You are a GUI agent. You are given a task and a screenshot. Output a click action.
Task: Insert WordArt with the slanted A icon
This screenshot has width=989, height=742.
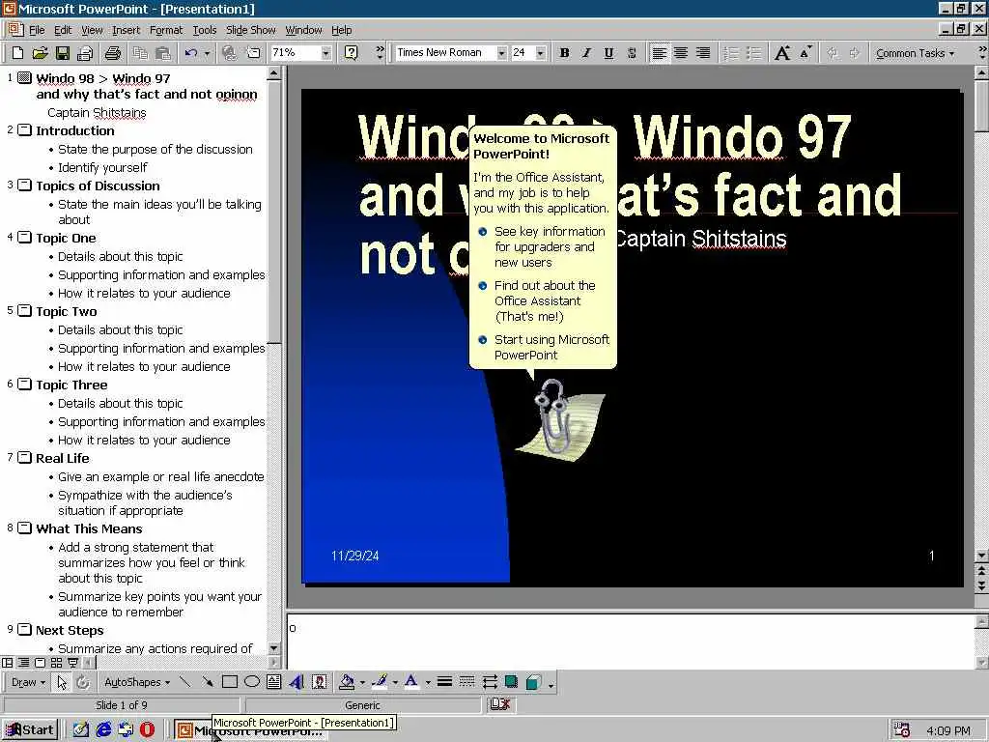click(297, 682)
